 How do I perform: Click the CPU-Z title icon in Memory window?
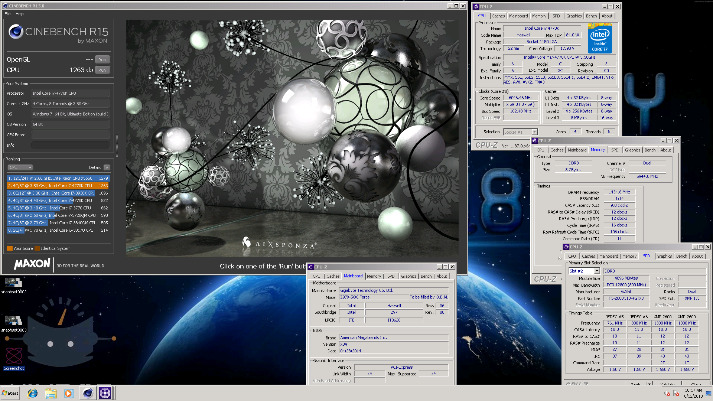tap(534, 141)
